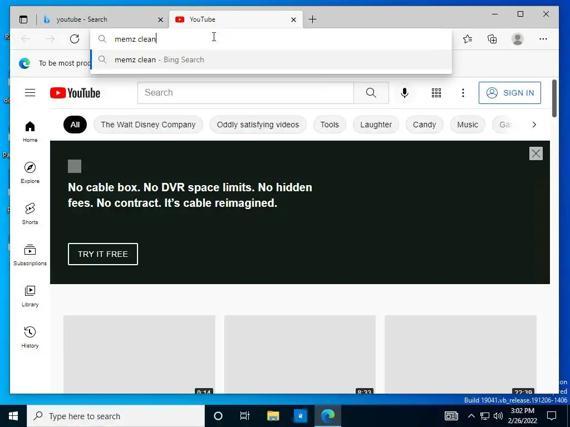Open the Windows Start menu
Screen dimensions: 570x427
[13, 416]
